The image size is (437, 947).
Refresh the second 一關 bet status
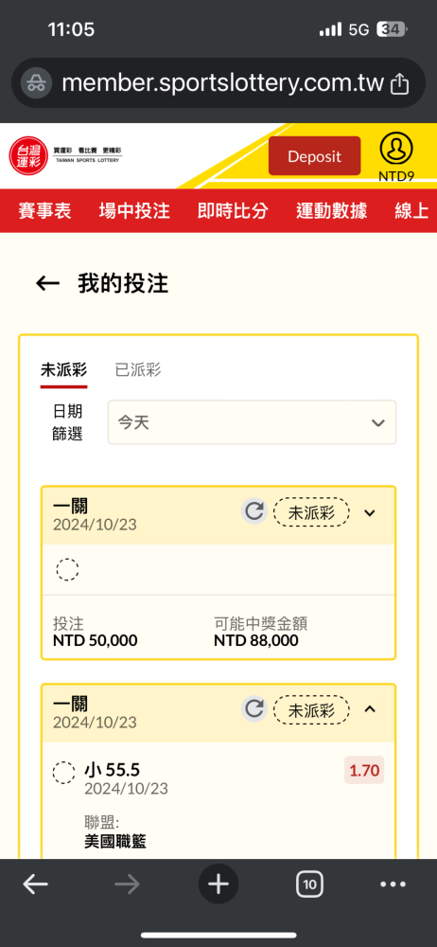point(254,709)
